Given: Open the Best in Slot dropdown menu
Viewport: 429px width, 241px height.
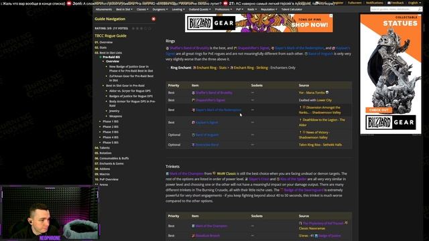Looking at the screenshot, I should [x=124, y=9].
